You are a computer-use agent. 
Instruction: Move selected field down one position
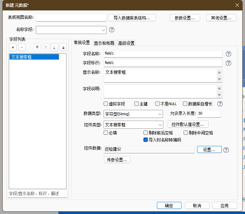54,48
